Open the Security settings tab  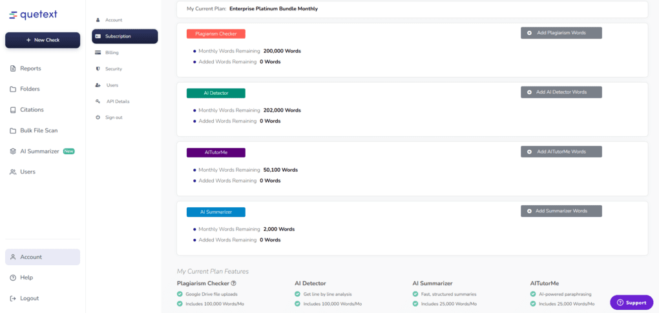113,68
